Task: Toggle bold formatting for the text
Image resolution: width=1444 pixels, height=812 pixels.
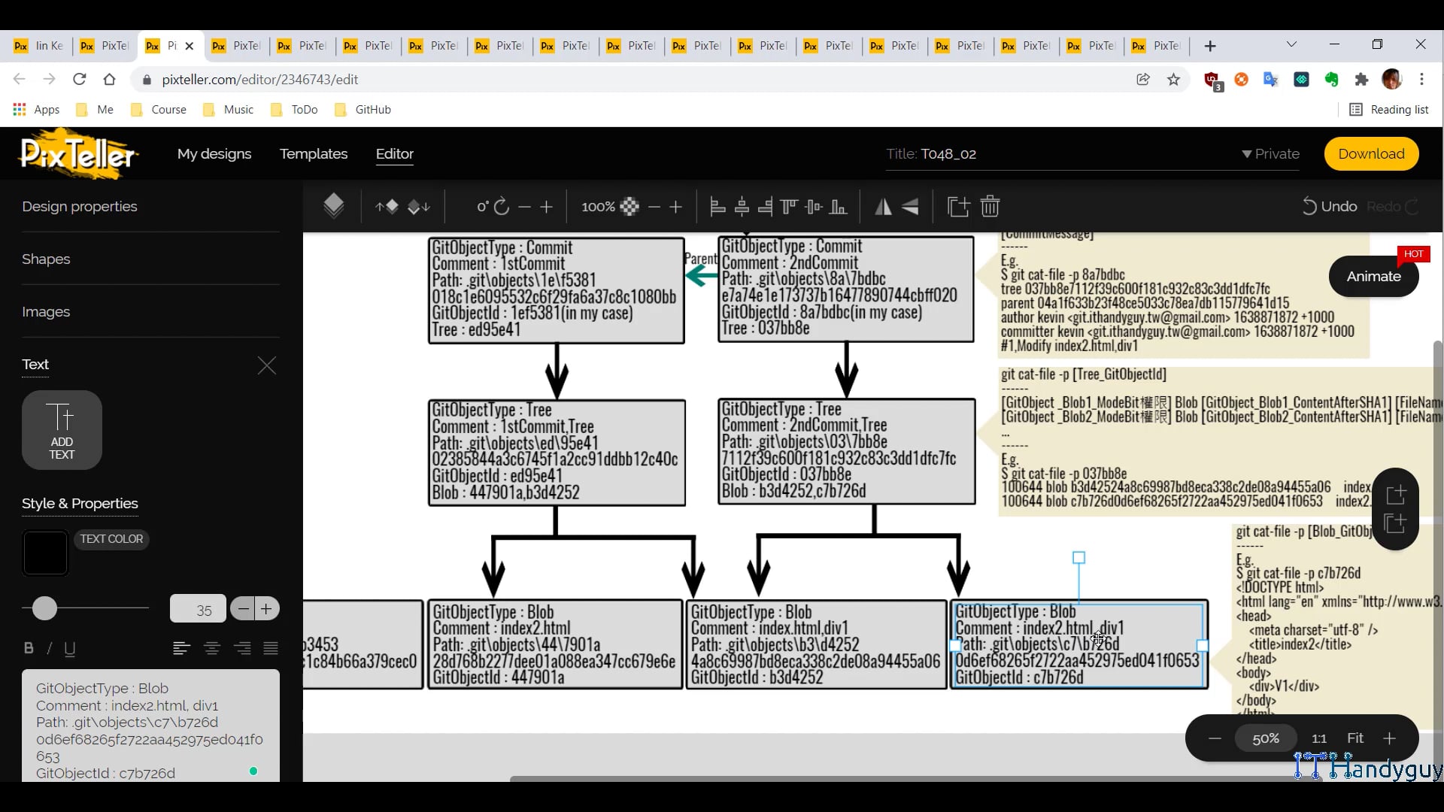Action: pyautogui.click(x=28, y=647)
